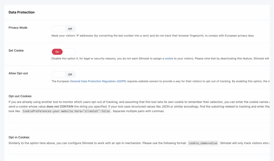Click the Privacy Mode label
This screenshot has height=161, width=274.
pyautogui.click(x=18, y=28)
